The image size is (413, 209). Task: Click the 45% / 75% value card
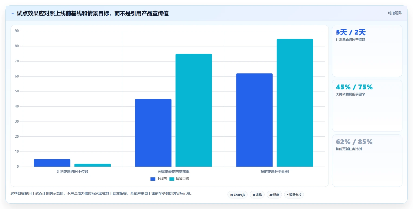click(367, 106)
